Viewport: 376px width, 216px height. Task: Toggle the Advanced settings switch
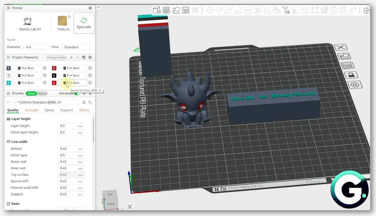click(77, 93)
